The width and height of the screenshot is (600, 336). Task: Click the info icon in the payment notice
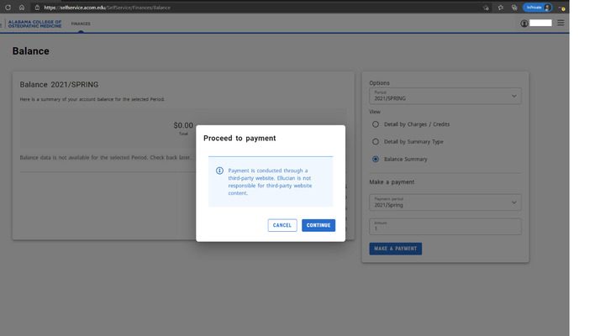point(220,171)
